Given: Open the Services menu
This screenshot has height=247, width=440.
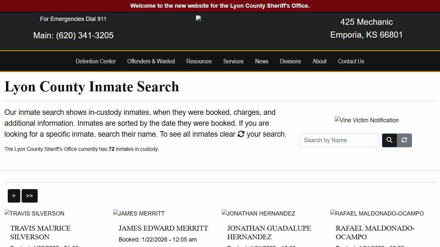Looking at the screenshot, I should click(x=233, y=61).
